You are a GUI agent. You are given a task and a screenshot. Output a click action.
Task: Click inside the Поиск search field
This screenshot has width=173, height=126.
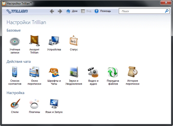point(141,11)
